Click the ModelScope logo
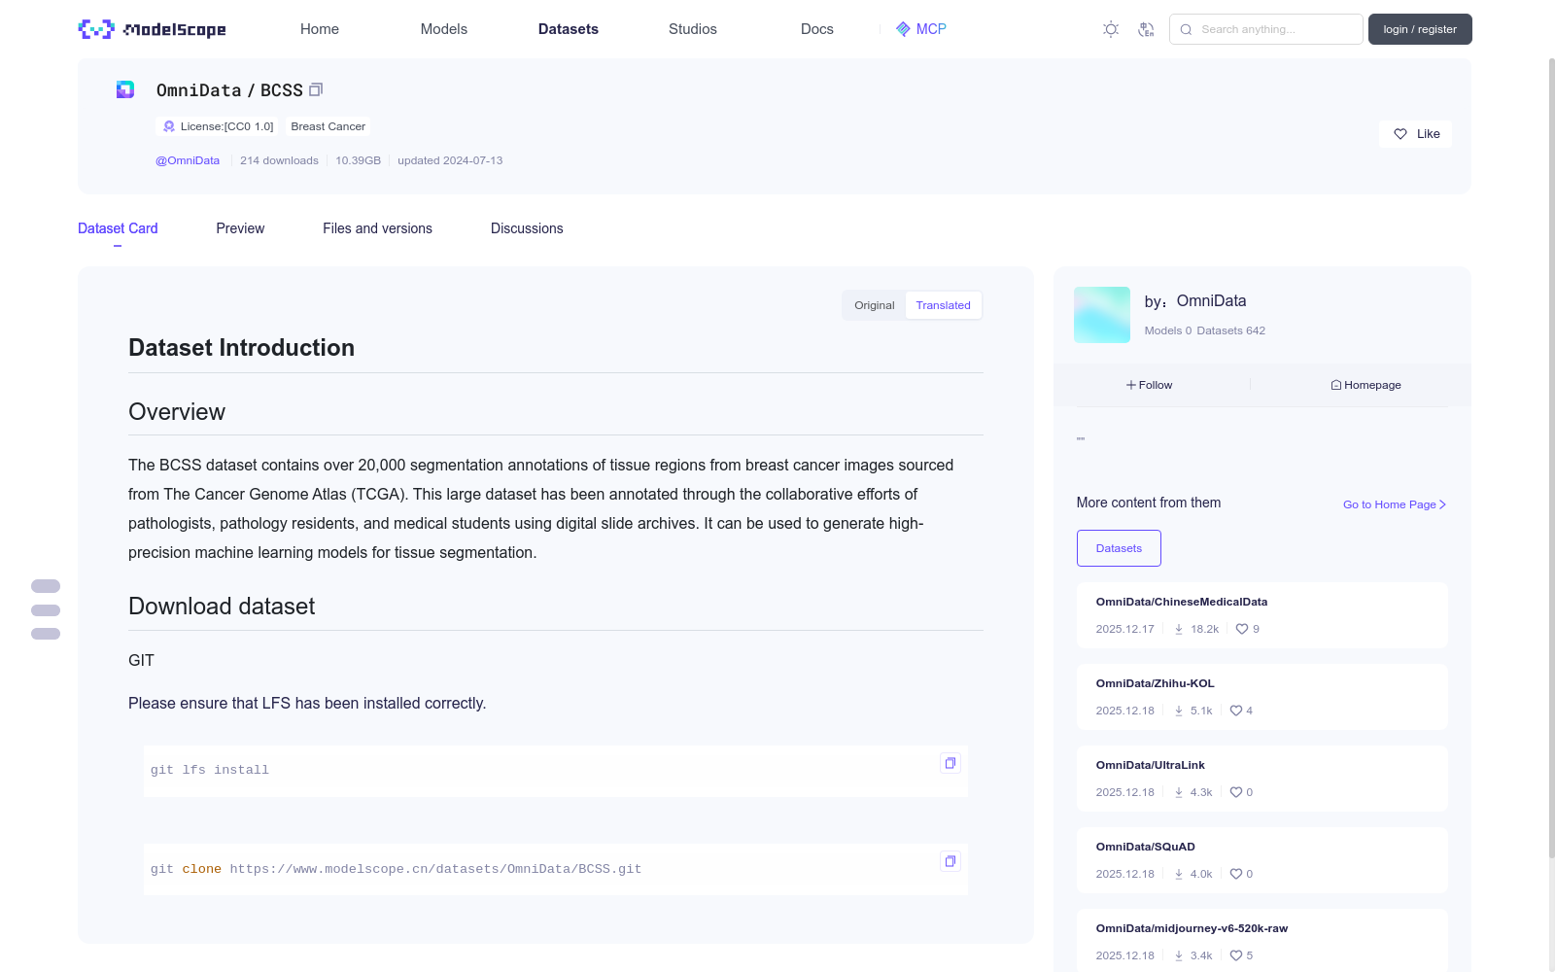Screen dimensions: 1555x972 point(153,29)
